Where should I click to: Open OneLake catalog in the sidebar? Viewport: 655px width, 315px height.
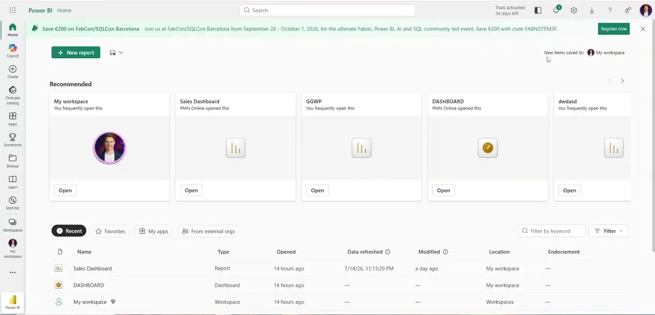(x=12, y=95)
